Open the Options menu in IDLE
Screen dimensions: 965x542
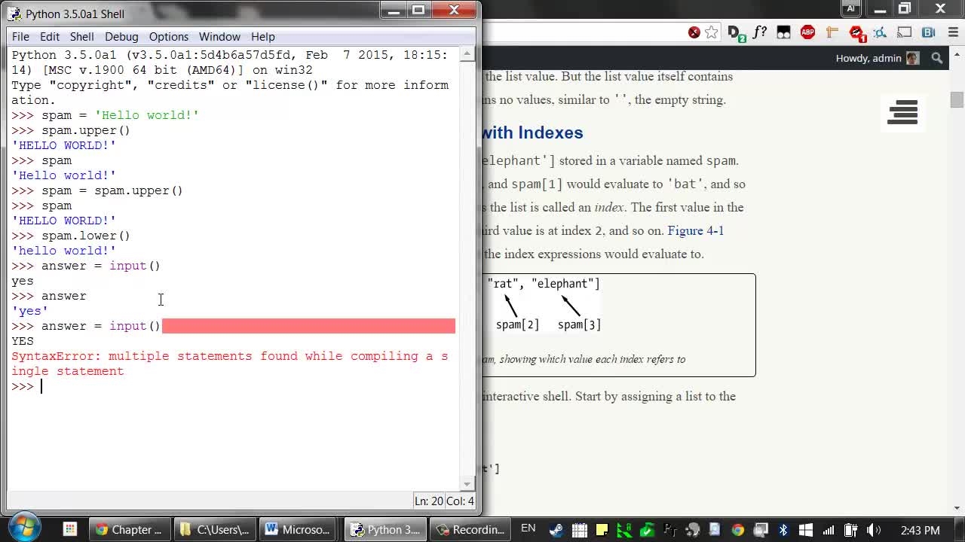pos(168,36)
